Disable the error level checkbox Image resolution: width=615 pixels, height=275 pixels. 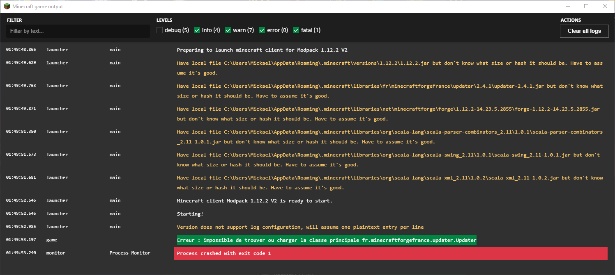pyautogui.click(x=262, y=30)
